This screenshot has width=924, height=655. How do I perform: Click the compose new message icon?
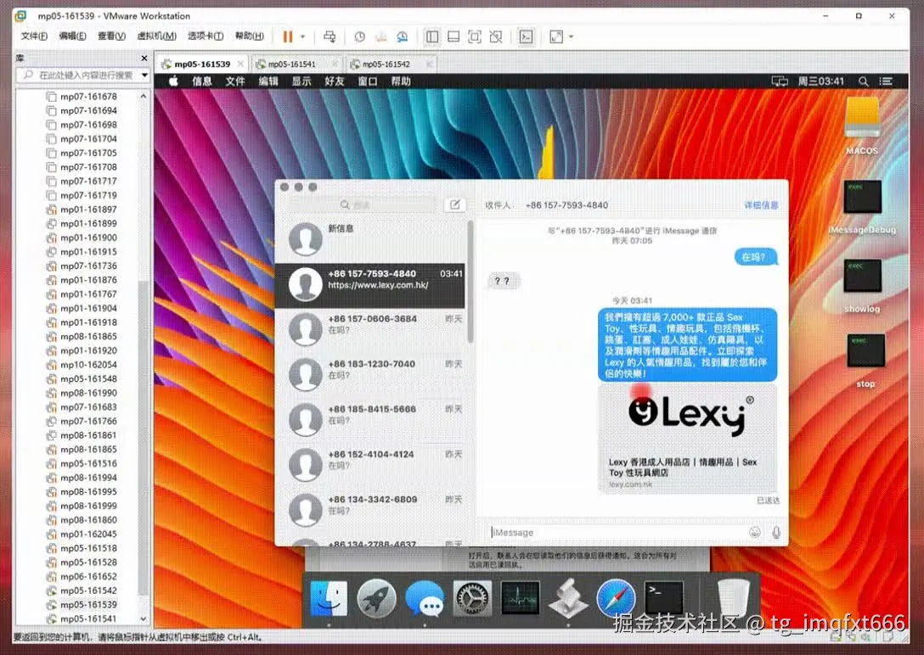point(455,204)
